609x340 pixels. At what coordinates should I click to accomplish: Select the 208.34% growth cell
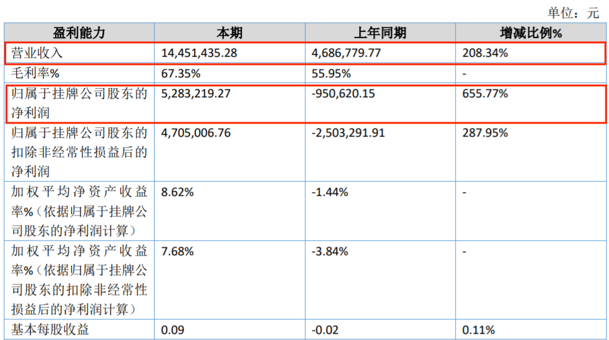[x=485, y=54]
